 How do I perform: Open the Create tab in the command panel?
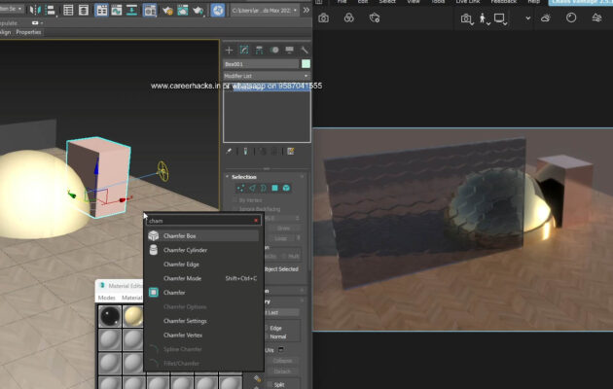point(230,50)
